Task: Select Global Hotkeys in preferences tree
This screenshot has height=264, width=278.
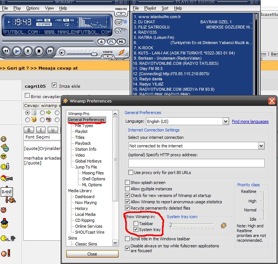Action: tap(88, 161)
